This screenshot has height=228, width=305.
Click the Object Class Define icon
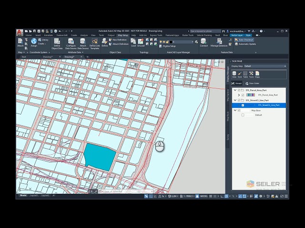[105, 42]
